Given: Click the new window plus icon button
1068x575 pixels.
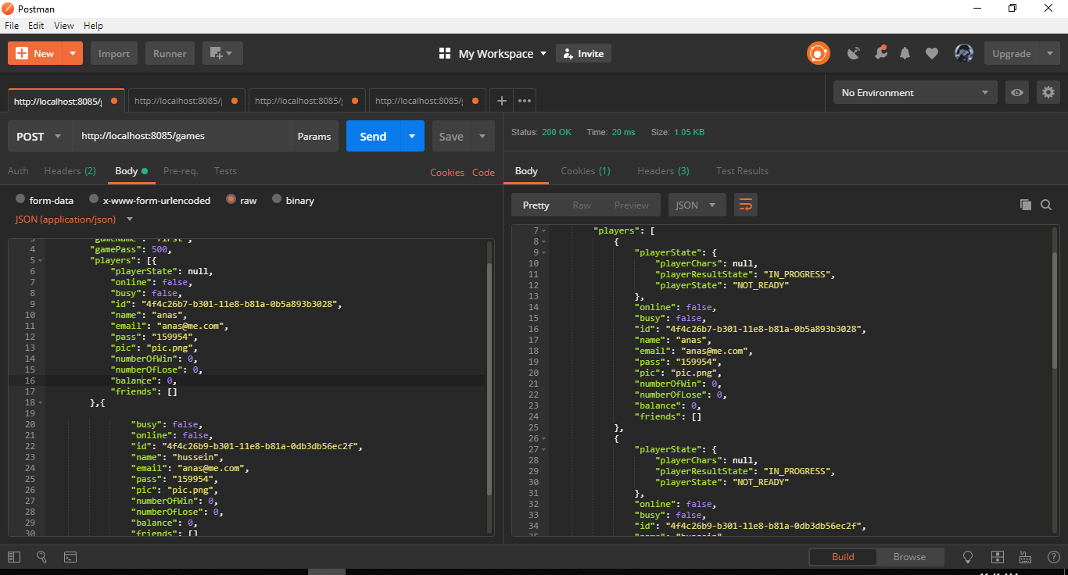Looking at the screenshot, I should [222, 53].
